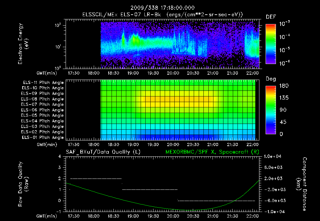Click the 10^-6 tick on DEF scale
This screenshot has height=221, width=320.
[x=285, y=63]
